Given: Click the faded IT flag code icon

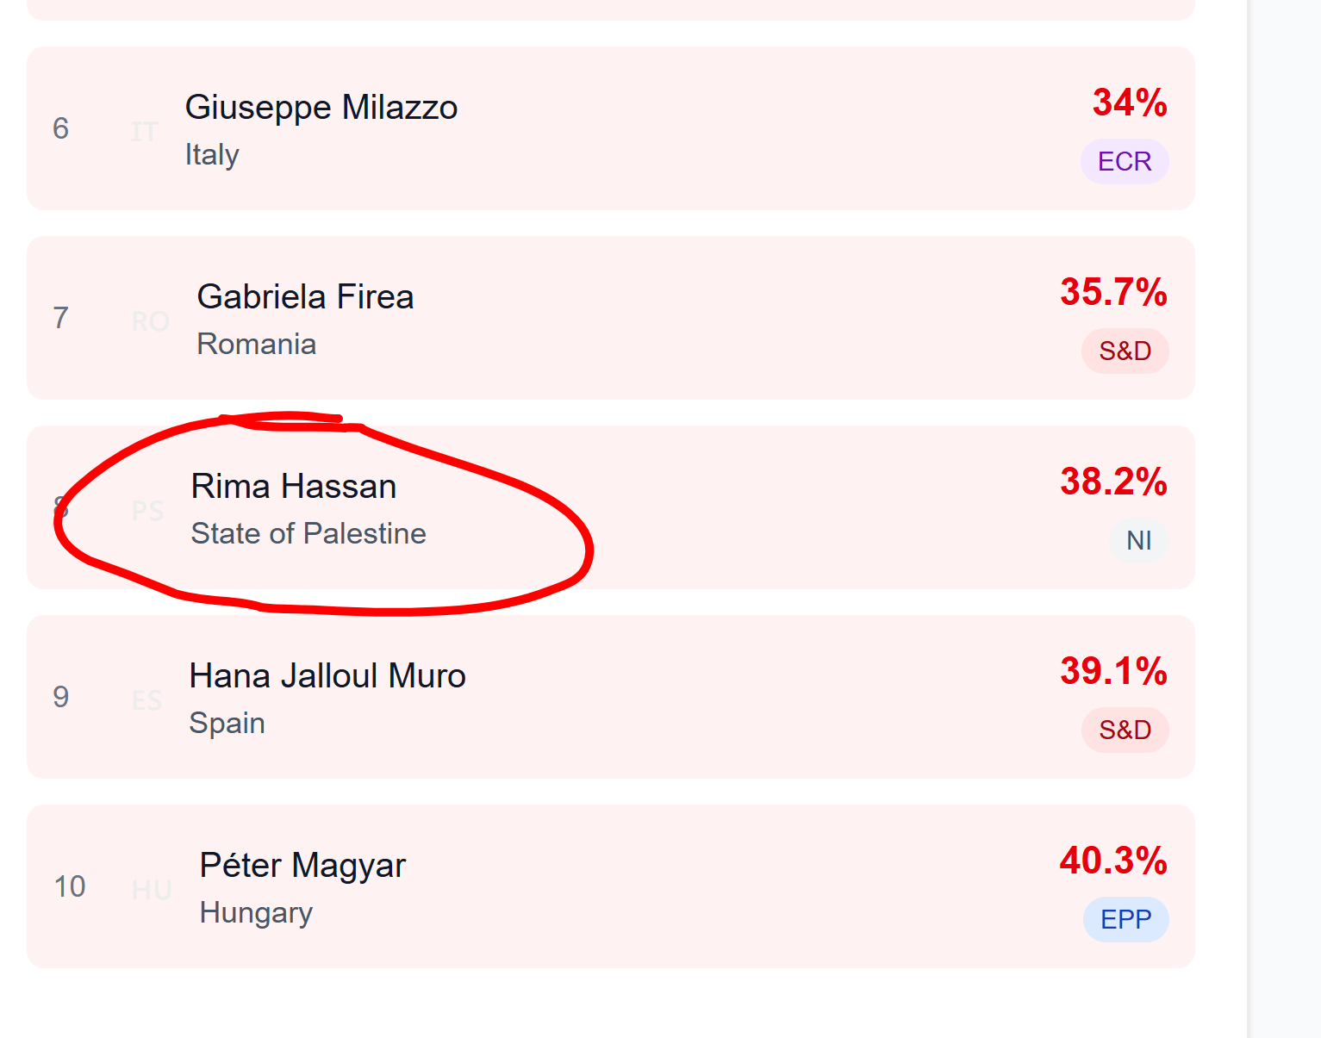Looking at the screenshot, I should (x=144, y=132).
